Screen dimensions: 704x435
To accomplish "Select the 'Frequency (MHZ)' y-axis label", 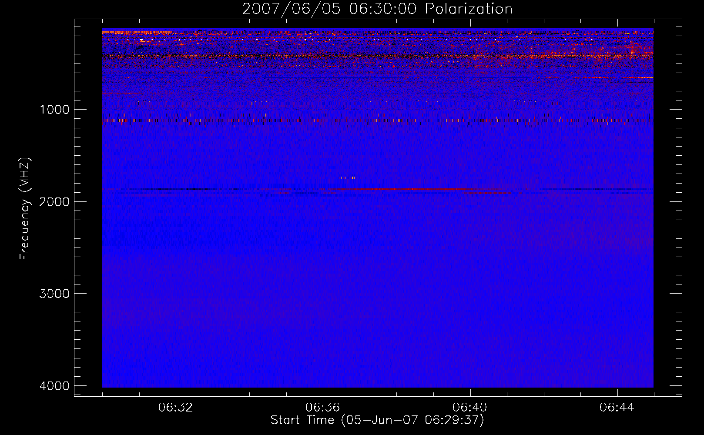I will click(25, 208).
